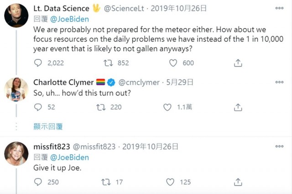Share the Lt. Data Science tweet
The width and height of the screenshot is (292, 194).
238,63
